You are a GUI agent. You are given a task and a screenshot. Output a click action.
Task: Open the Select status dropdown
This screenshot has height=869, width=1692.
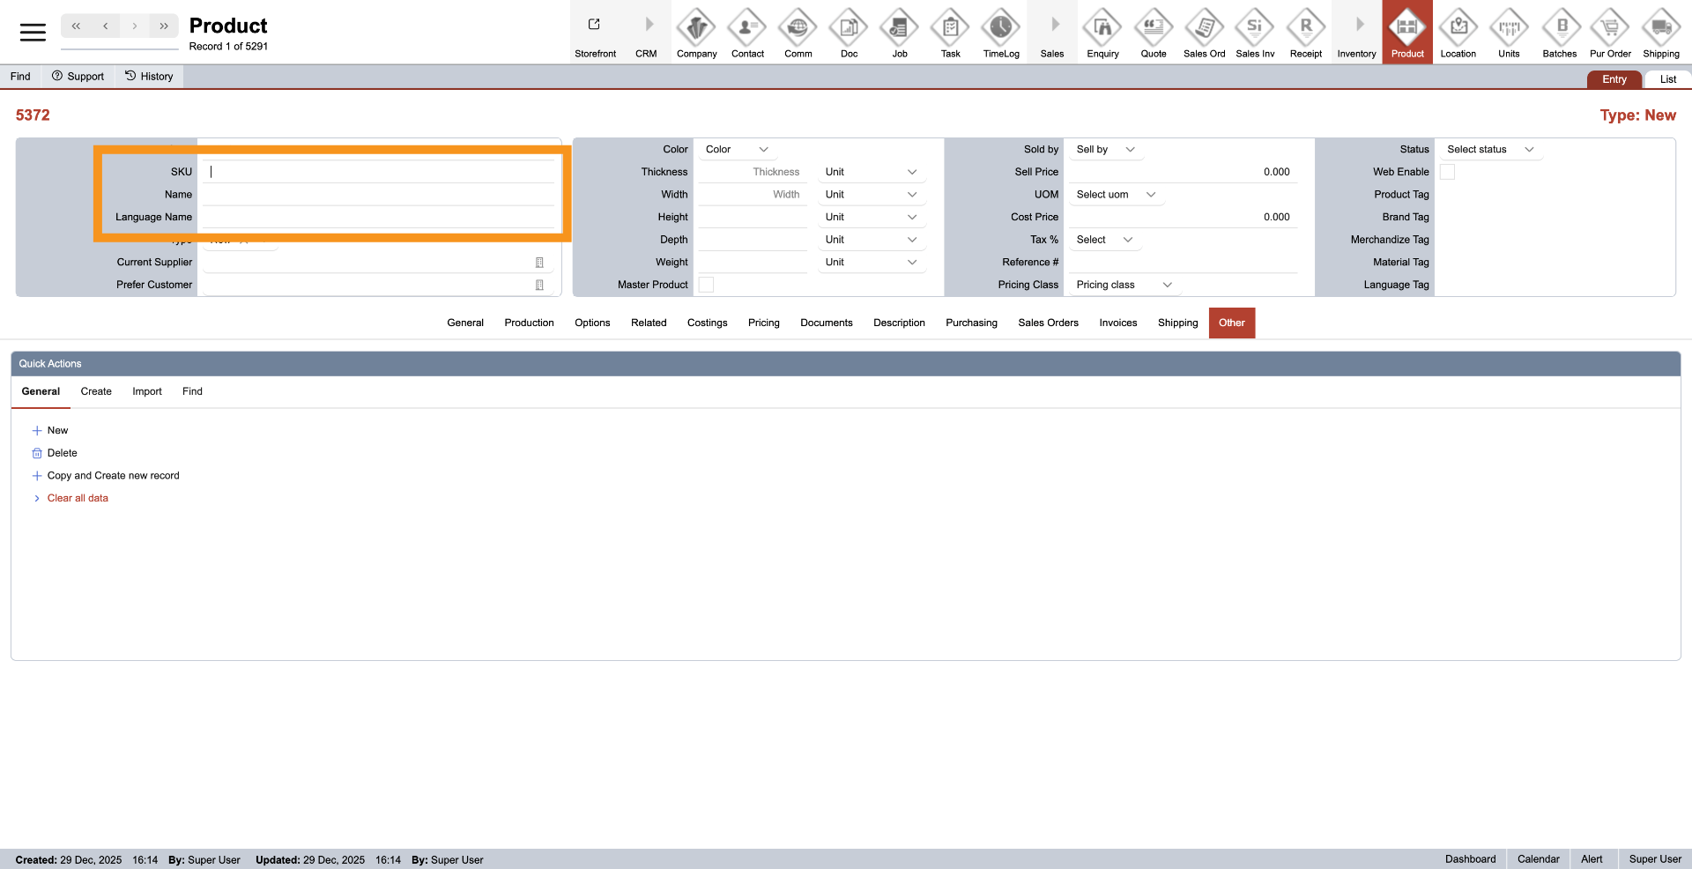click(1489, 150)
